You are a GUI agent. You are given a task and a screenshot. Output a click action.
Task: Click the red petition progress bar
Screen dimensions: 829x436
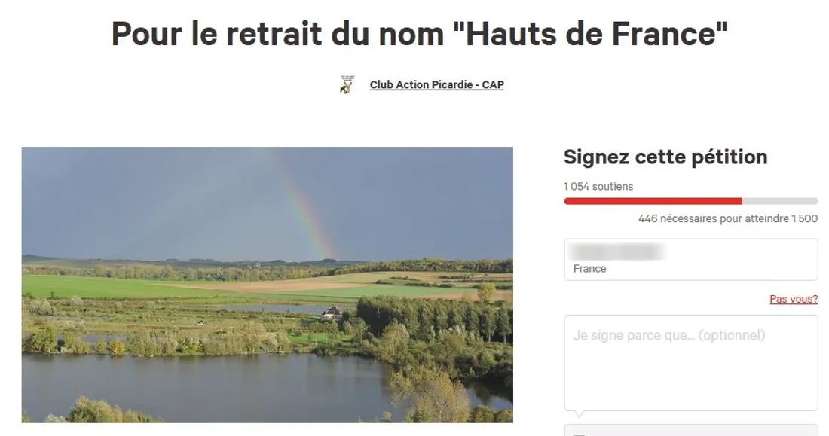653,201
